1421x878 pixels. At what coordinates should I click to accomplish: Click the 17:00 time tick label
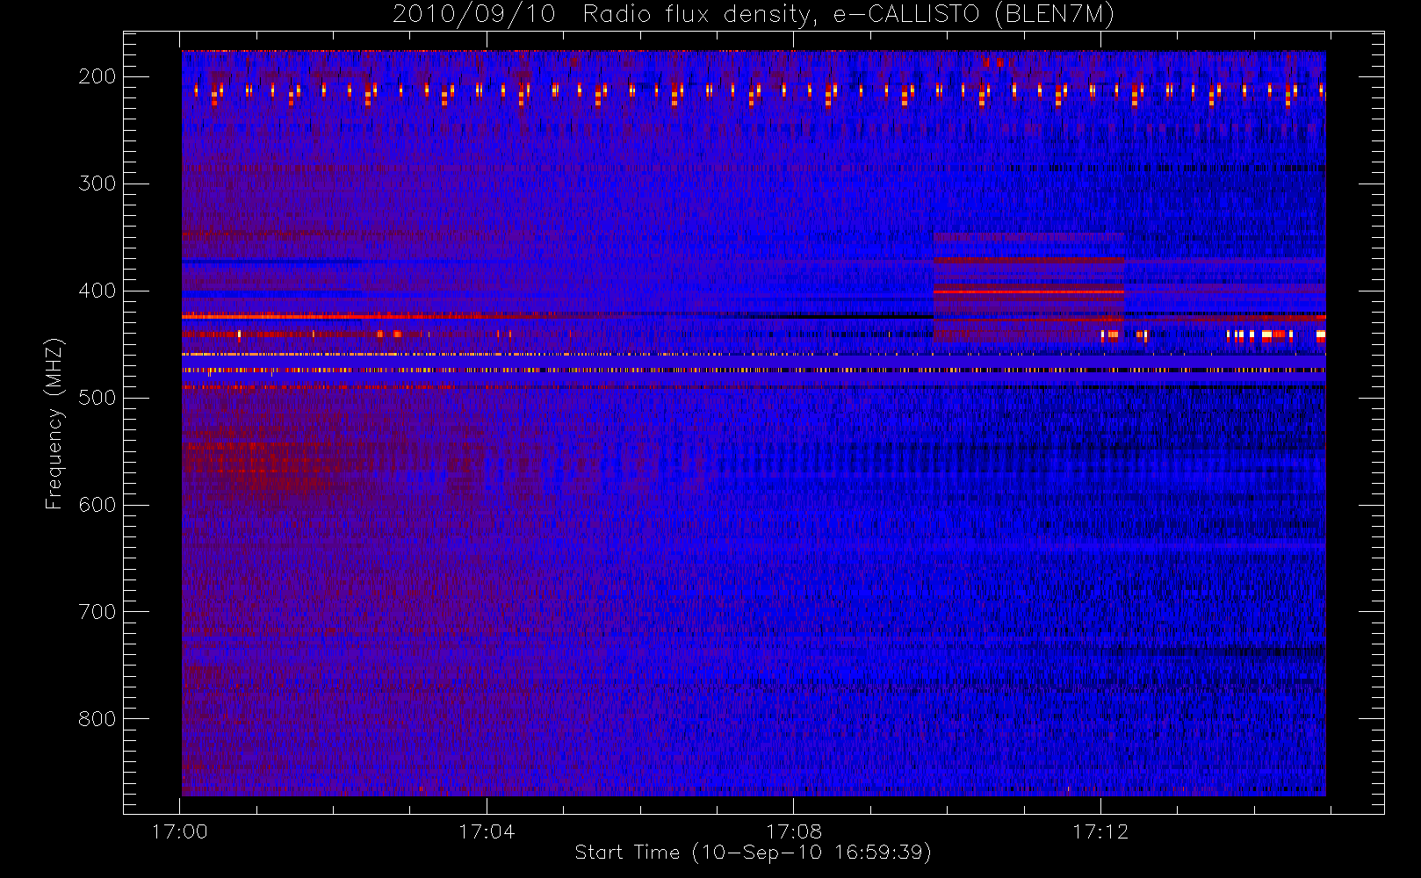point(180,831)
